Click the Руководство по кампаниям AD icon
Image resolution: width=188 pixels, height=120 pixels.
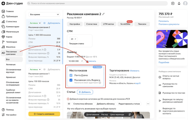160,85
